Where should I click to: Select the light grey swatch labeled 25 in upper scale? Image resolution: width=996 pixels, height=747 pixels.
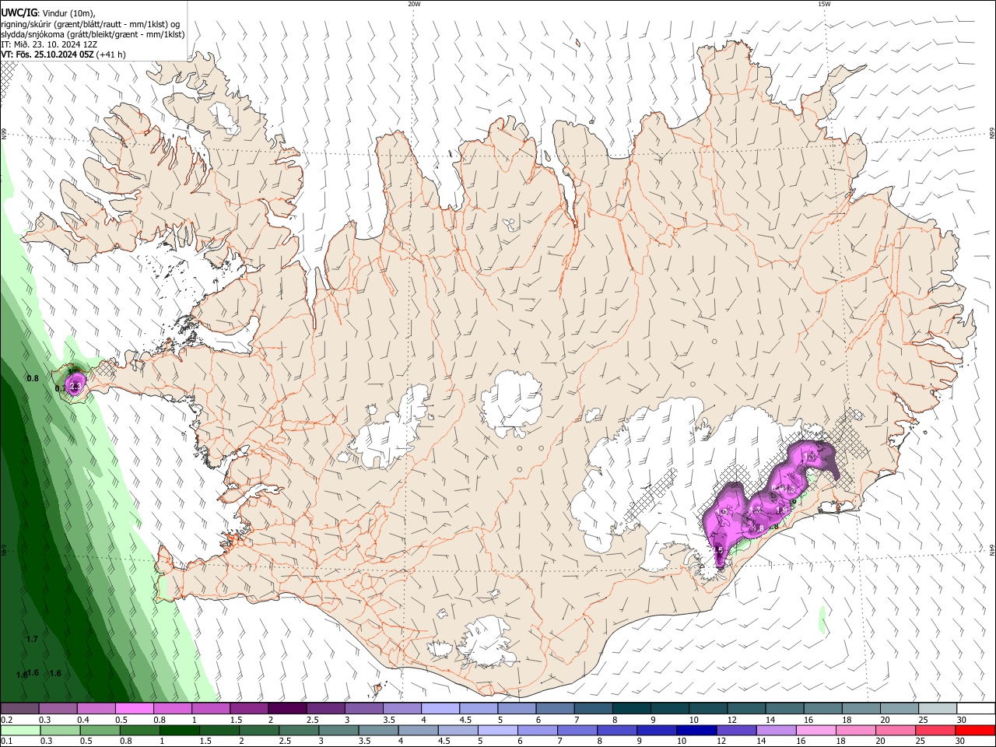[x=936, y=709]
